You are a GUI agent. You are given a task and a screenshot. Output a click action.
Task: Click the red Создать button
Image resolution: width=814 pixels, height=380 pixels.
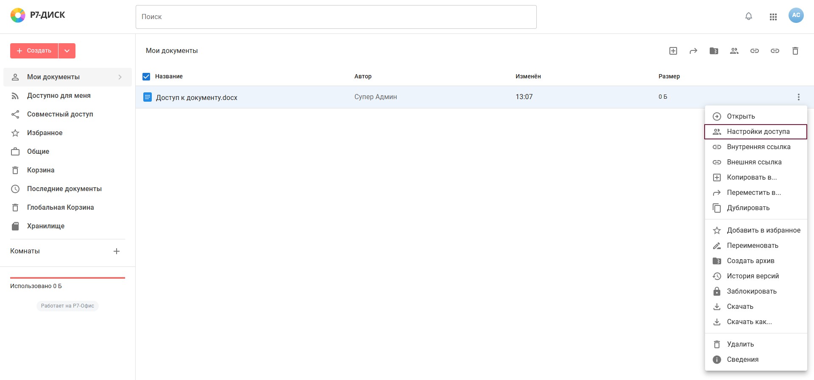pyautogui.click(x=34, y=51)
